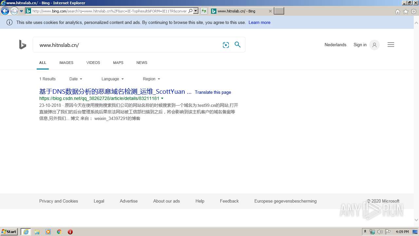Open the hamburger settings menu
This screenshot has height=236, width=419.
[x=391, y=45]
